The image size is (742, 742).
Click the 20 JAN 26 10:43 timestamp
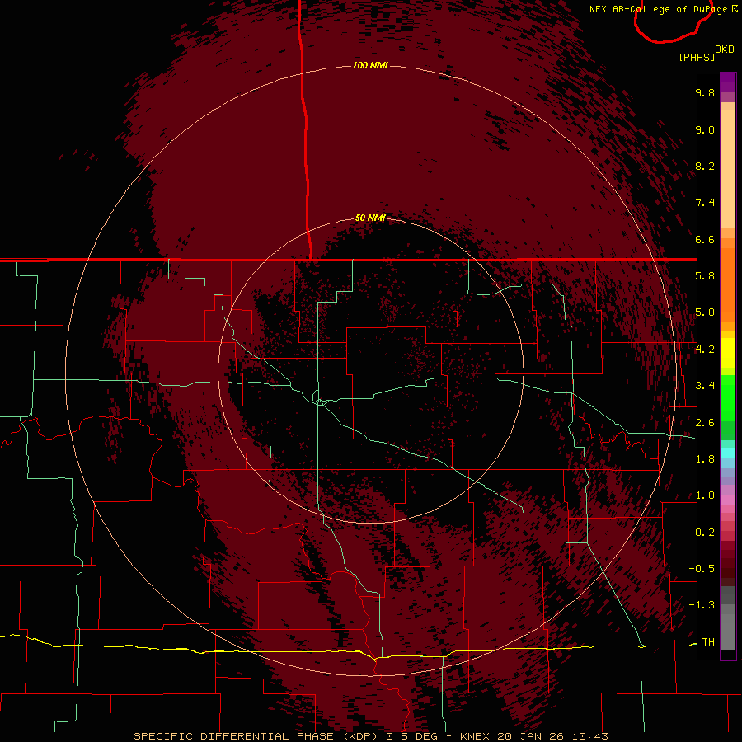pos(552,736)
